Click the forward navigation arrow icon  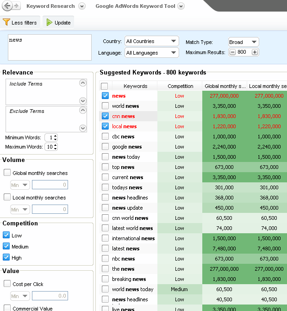(x=17, y=6)
